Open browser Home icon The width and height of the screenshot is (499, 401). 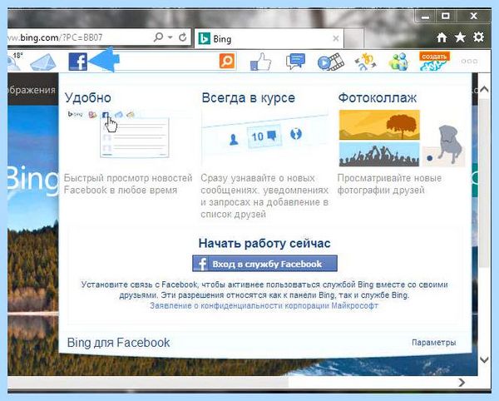tap(442, 37)
